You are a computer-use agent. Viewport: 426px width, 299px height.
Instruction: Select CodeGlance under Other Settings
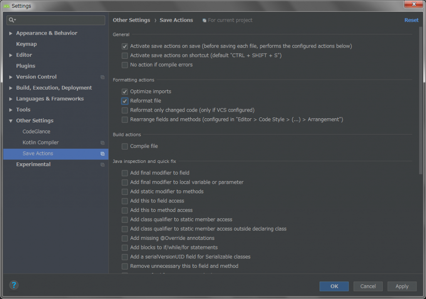[x=36, y=132]
